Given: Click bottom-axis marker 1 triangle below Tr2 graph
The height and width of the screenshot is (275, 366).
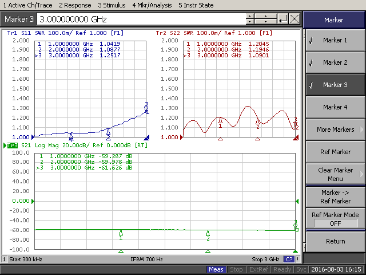Looking at the screenshot, I should 220,139.
